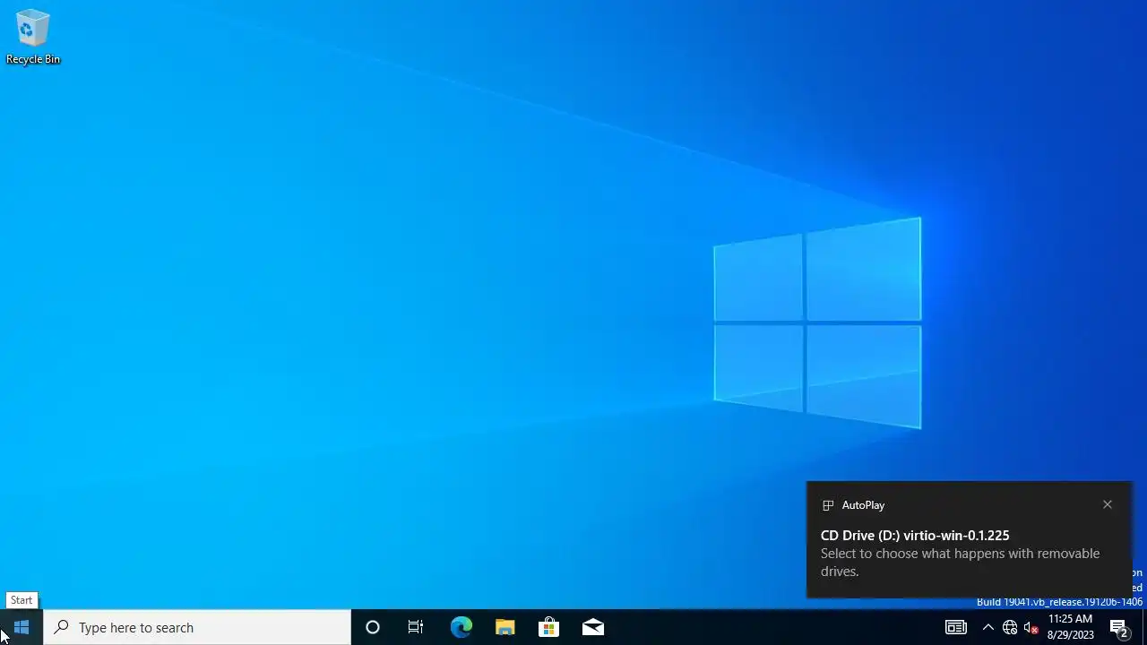This screenshot has width=1147, height=645.
Task: Open Task View on the taskbar
Action: 416,627
